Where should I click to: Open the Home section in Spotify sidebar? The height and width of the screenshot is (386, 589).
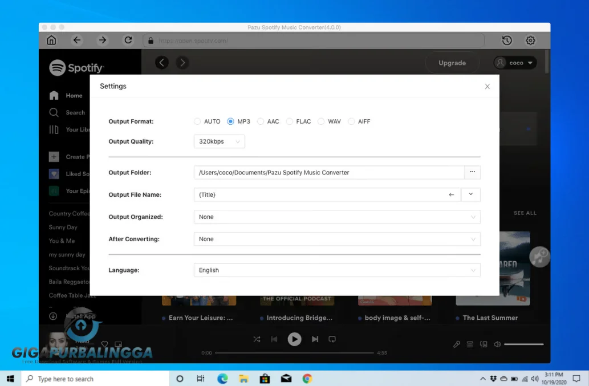[x=55, y=95]
